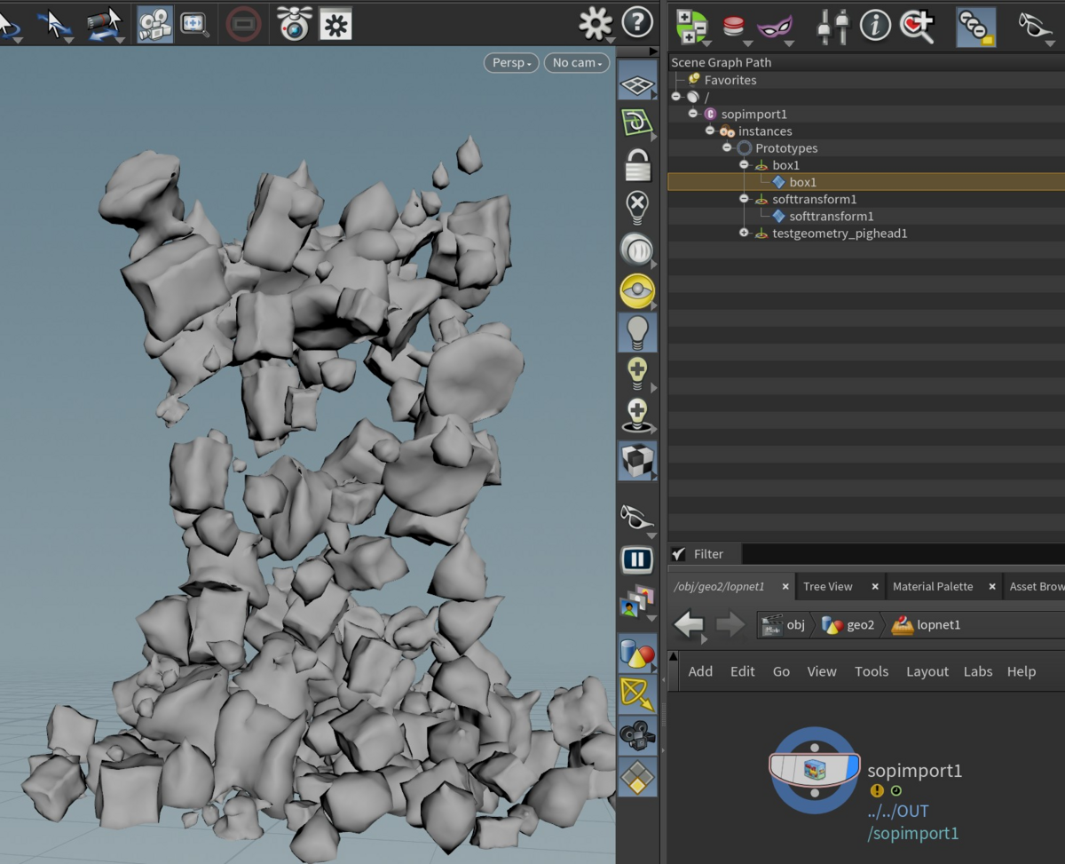1065x864 pixels.
Task: Switch to the Material Palette tab
Action: tap(933, 587)
